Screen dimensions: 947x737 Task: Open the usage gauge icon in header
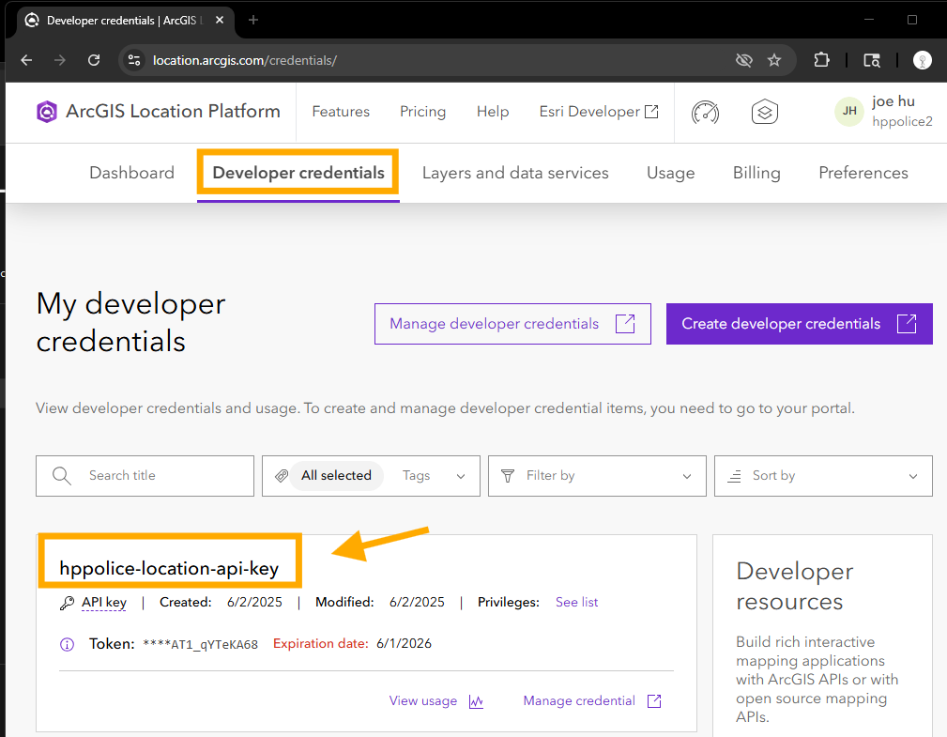(706, 113)
